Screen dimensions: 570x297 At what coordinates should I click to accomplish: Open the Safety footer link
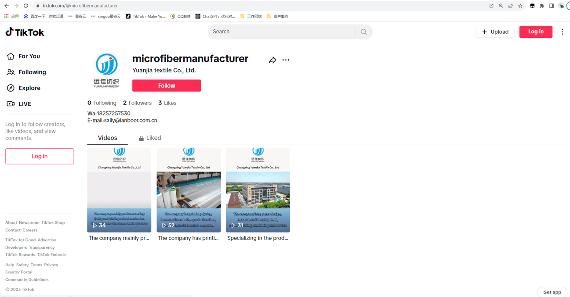pyautogui.click(x=22, y=265)
